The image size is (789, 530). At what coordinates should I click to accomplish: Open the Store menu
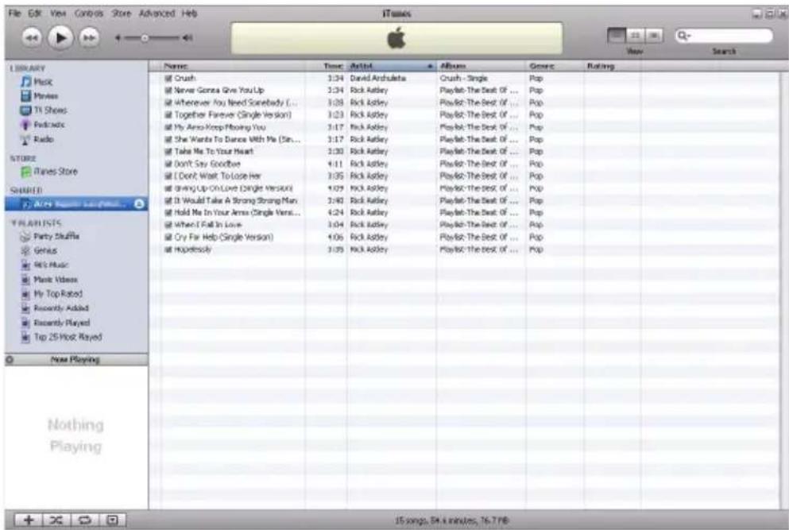(x=121, y=13)
